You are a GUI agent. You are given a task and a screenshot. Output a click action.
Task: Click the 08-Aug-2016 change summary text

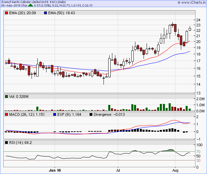[x=47, y=5]
